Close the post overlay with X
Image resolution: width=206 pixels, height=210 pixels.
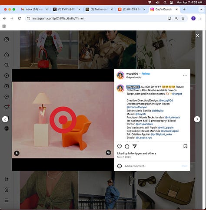click(197, 36)
